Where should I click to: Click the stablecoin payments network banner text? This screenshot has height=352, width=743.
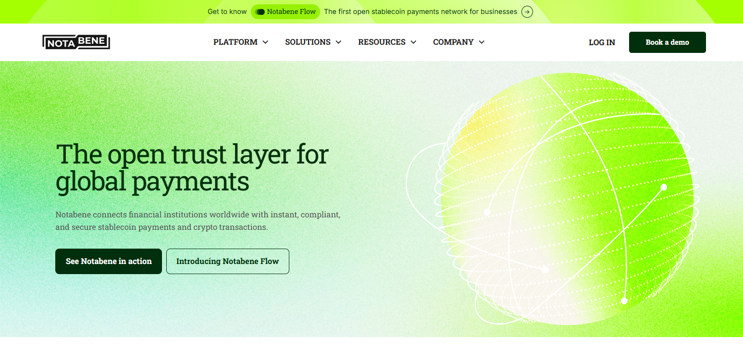click(x=421, y=12)
